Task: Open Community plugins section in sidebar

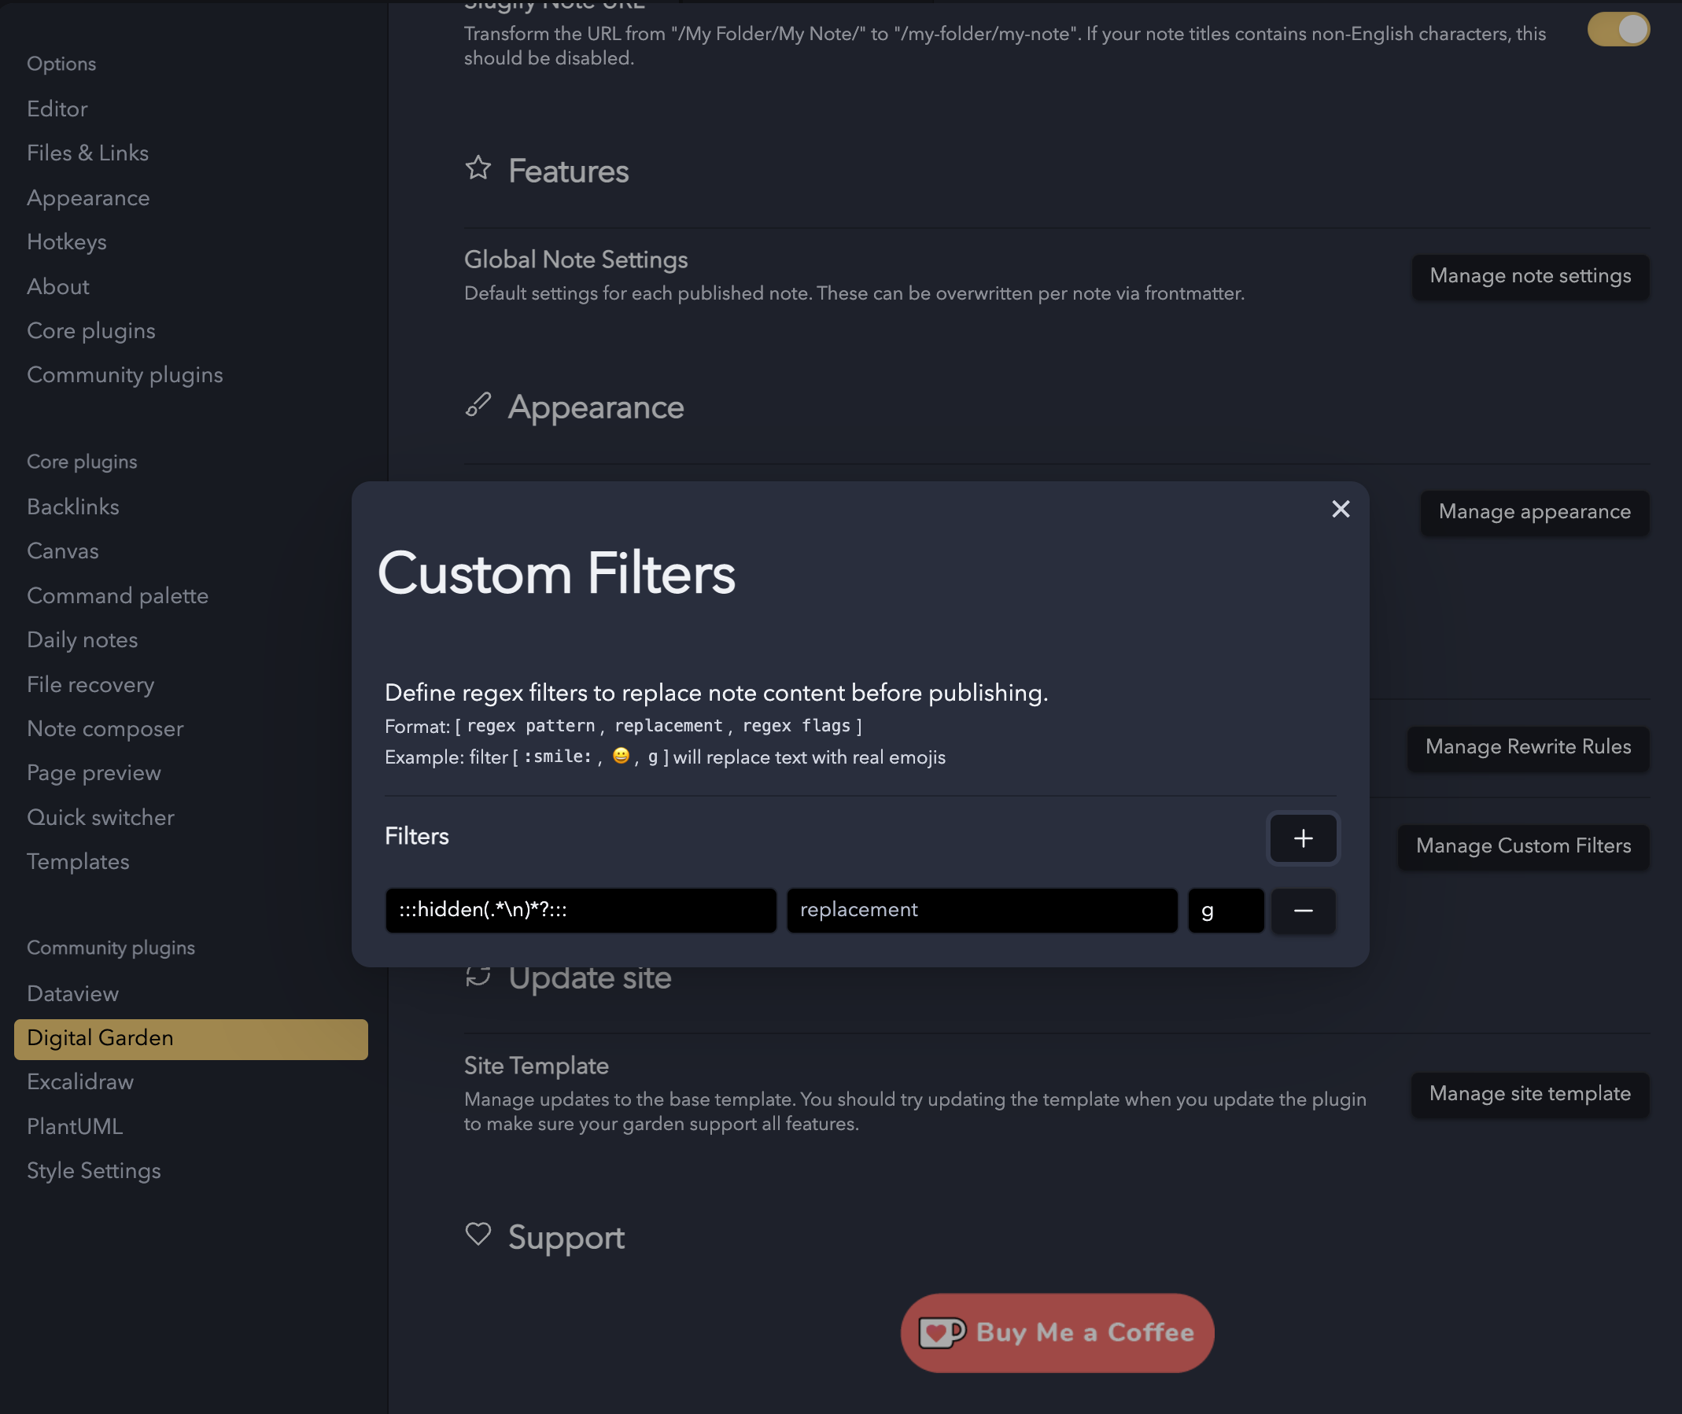Action: (x=124, y=376)
